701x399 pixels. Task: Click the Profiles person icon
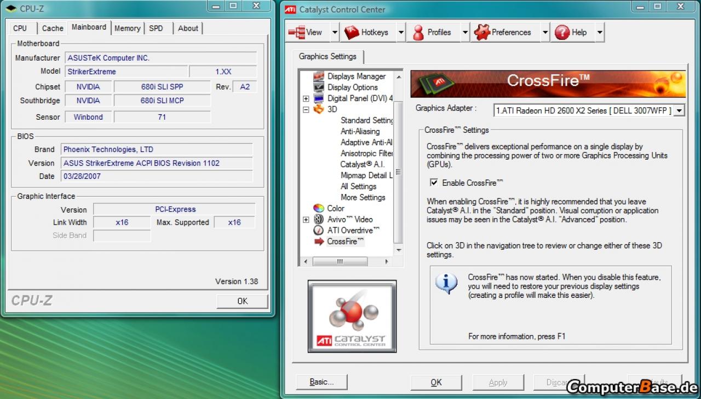point(418,32)
